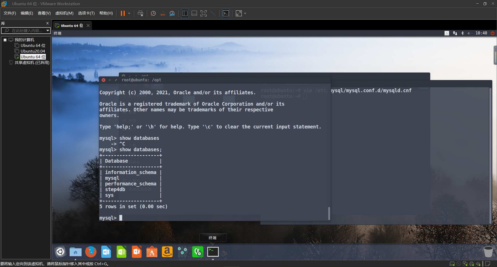This screenshot has width=497, height=267.
Task: Open the terminal from the Ubuntu dock
Action: tap(213, 251)
